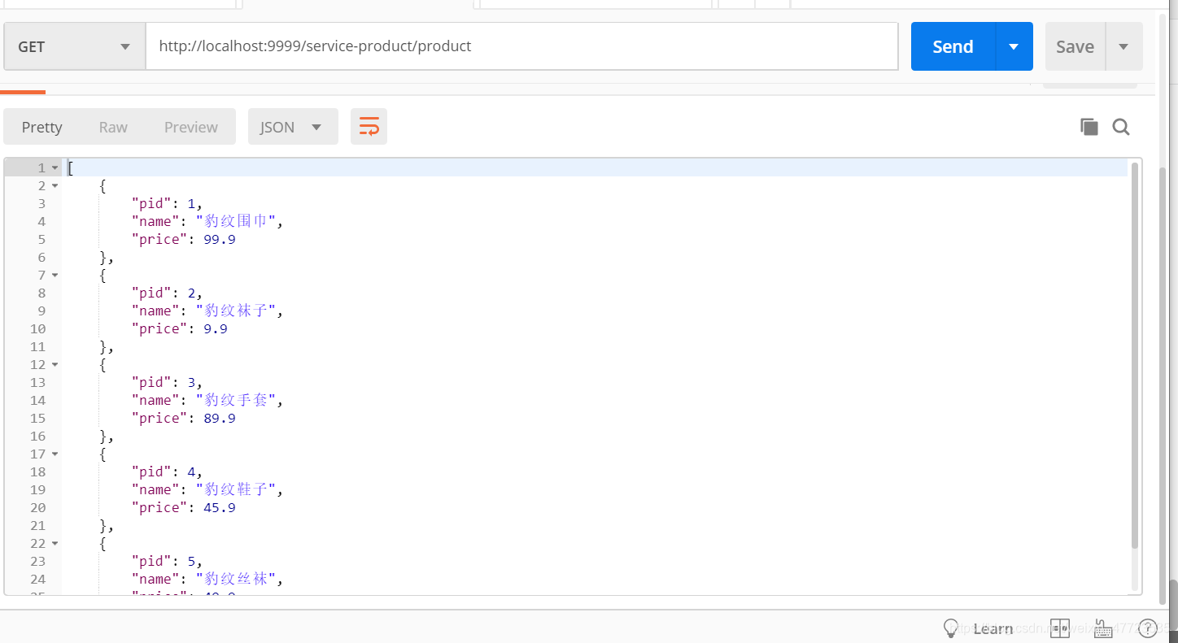The image size is (1178, 643).
Task: Click the Learn lightbulb icon
Action: click(x=951, y=628)
